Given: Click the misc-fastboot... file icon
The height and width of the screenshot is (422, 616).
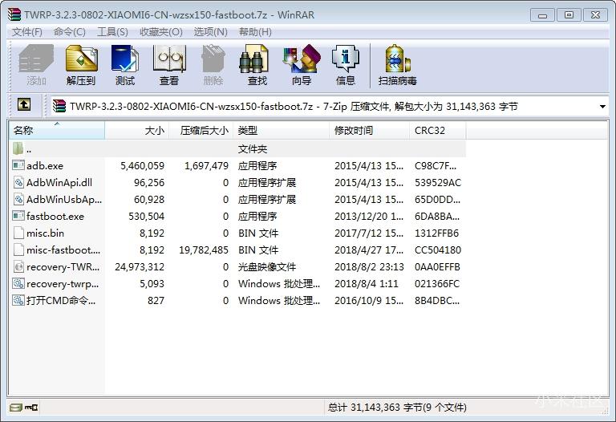Looking at the screenshot, I should point(18,250).
